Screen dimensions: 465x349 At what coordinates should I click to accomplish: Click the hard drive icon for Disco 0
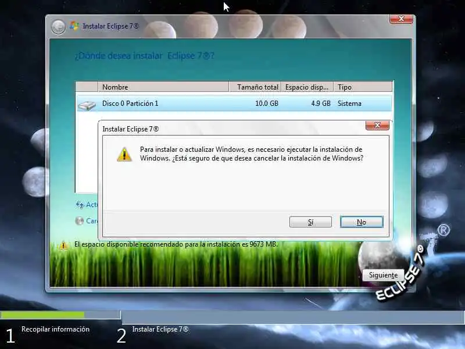[87, 105]
